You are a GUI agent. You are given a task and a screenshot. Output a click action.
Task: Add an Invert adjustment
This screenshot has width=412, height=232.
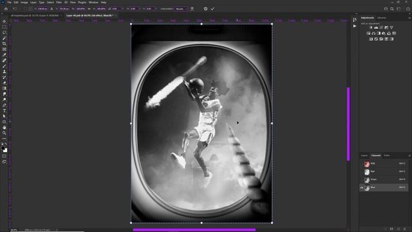click(371, 39)
